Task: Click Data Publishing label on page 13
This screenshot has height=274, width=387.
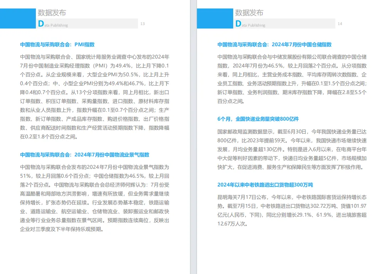Action: point(53,24)
